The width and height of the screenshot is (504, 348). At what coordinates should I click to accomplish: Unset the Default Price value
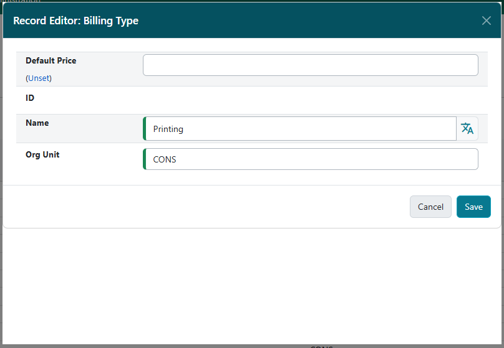(x=39, y=78)
